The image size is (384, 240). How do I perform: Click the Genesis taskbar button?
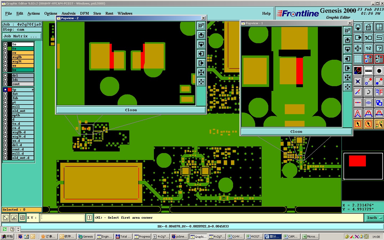tap(86, 237)
